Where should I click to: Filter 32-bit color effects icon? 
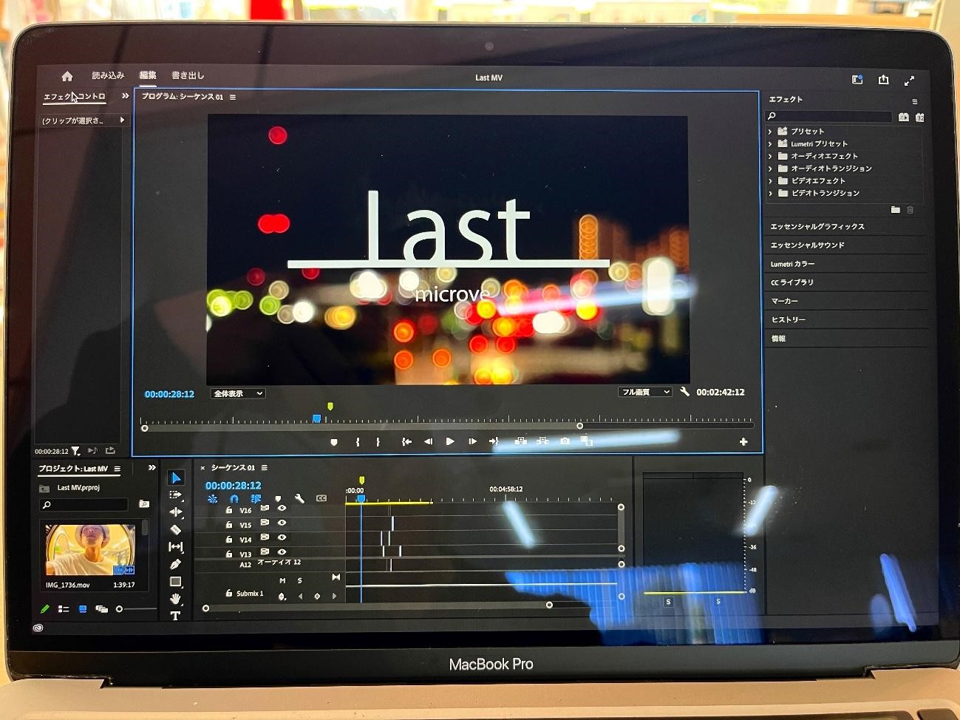coord(920,118)
